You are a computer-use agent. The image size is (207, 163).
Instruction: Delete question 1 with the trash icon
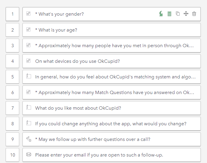point(194,14)
